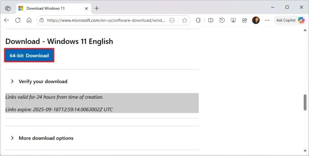Click the vertical page scrollbar thumb
Screen dimensions: 309x156
tap(305, 102)
